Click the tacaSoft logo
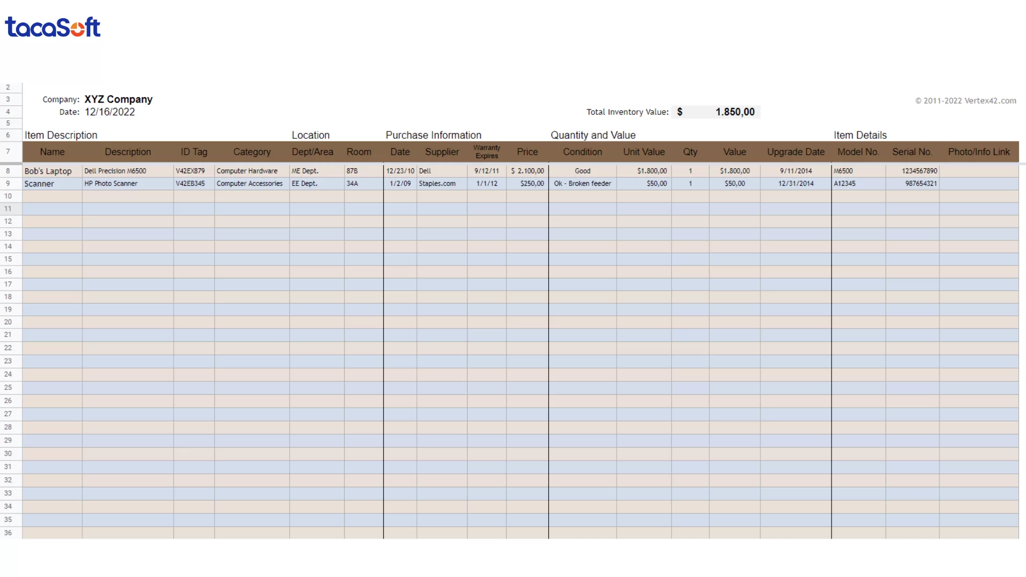1026x577 pixels. coord(52,27)
